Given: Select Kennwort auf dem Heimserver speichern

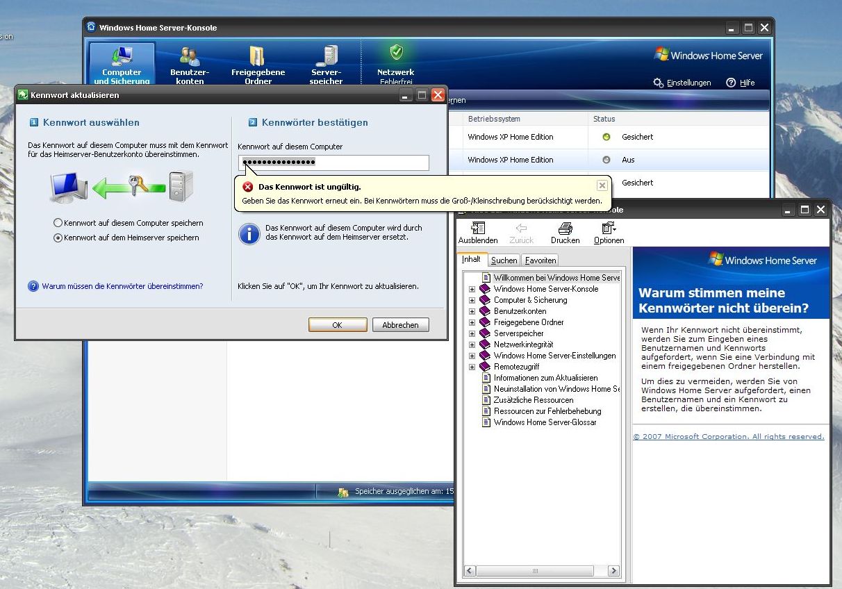Looking at the screenshot, I should click(x=126, y=238).
